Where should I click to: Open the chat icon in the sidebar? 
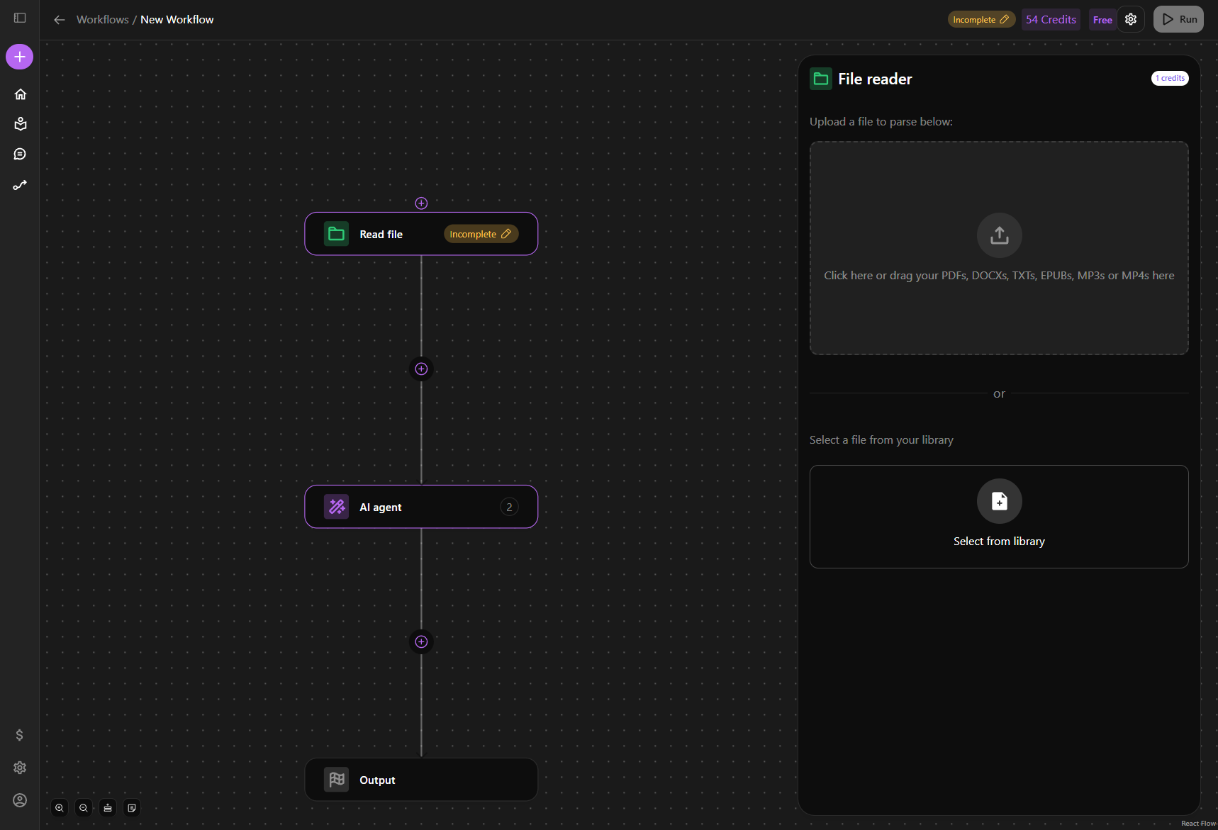(20, 155)
